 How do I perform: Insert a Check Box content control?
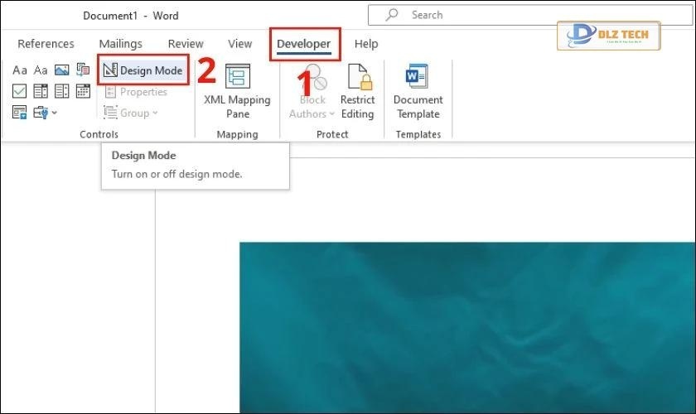click(19, 91)
